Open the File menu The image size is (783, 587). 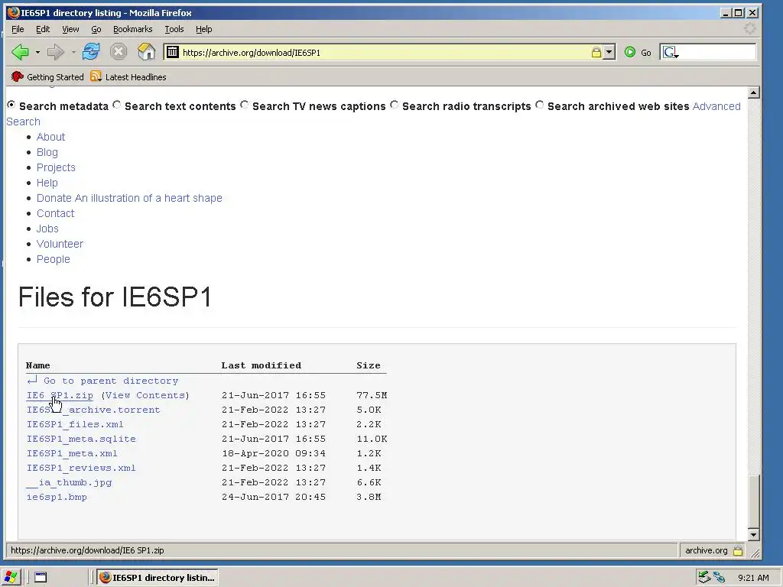tap(18, 29)
